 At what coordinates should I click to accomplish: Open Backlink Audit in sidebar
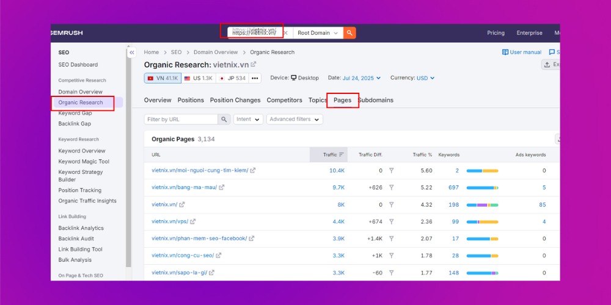(76, 239)
